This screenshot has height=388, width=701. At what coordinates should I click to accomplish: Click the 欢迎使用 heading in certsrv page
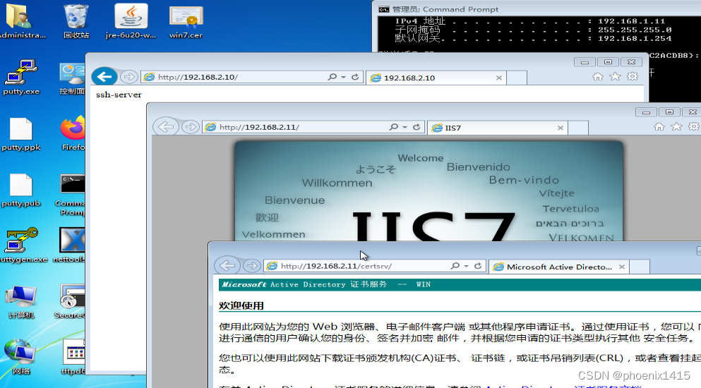pos(241,305)
